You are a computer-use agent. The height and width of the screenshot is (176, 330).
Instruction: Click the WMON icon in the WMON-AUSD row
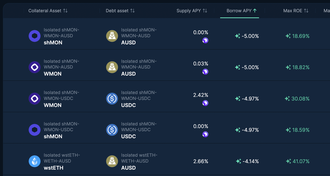35,67
